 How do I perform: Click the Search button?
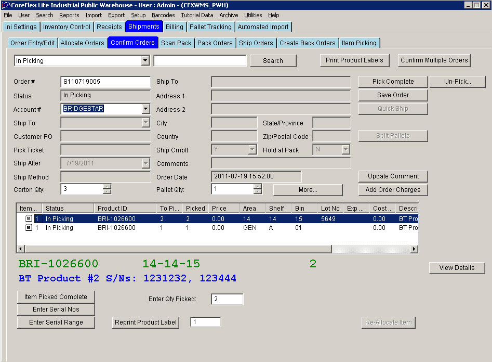[x=273, y=61]
